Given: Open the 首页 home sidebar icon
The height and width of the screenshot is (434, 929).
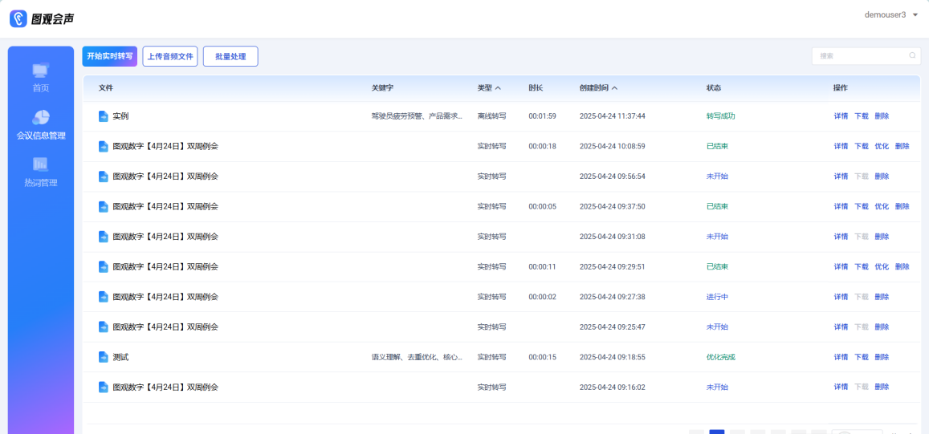Looking at the screenshot, I should click(40, 71).
